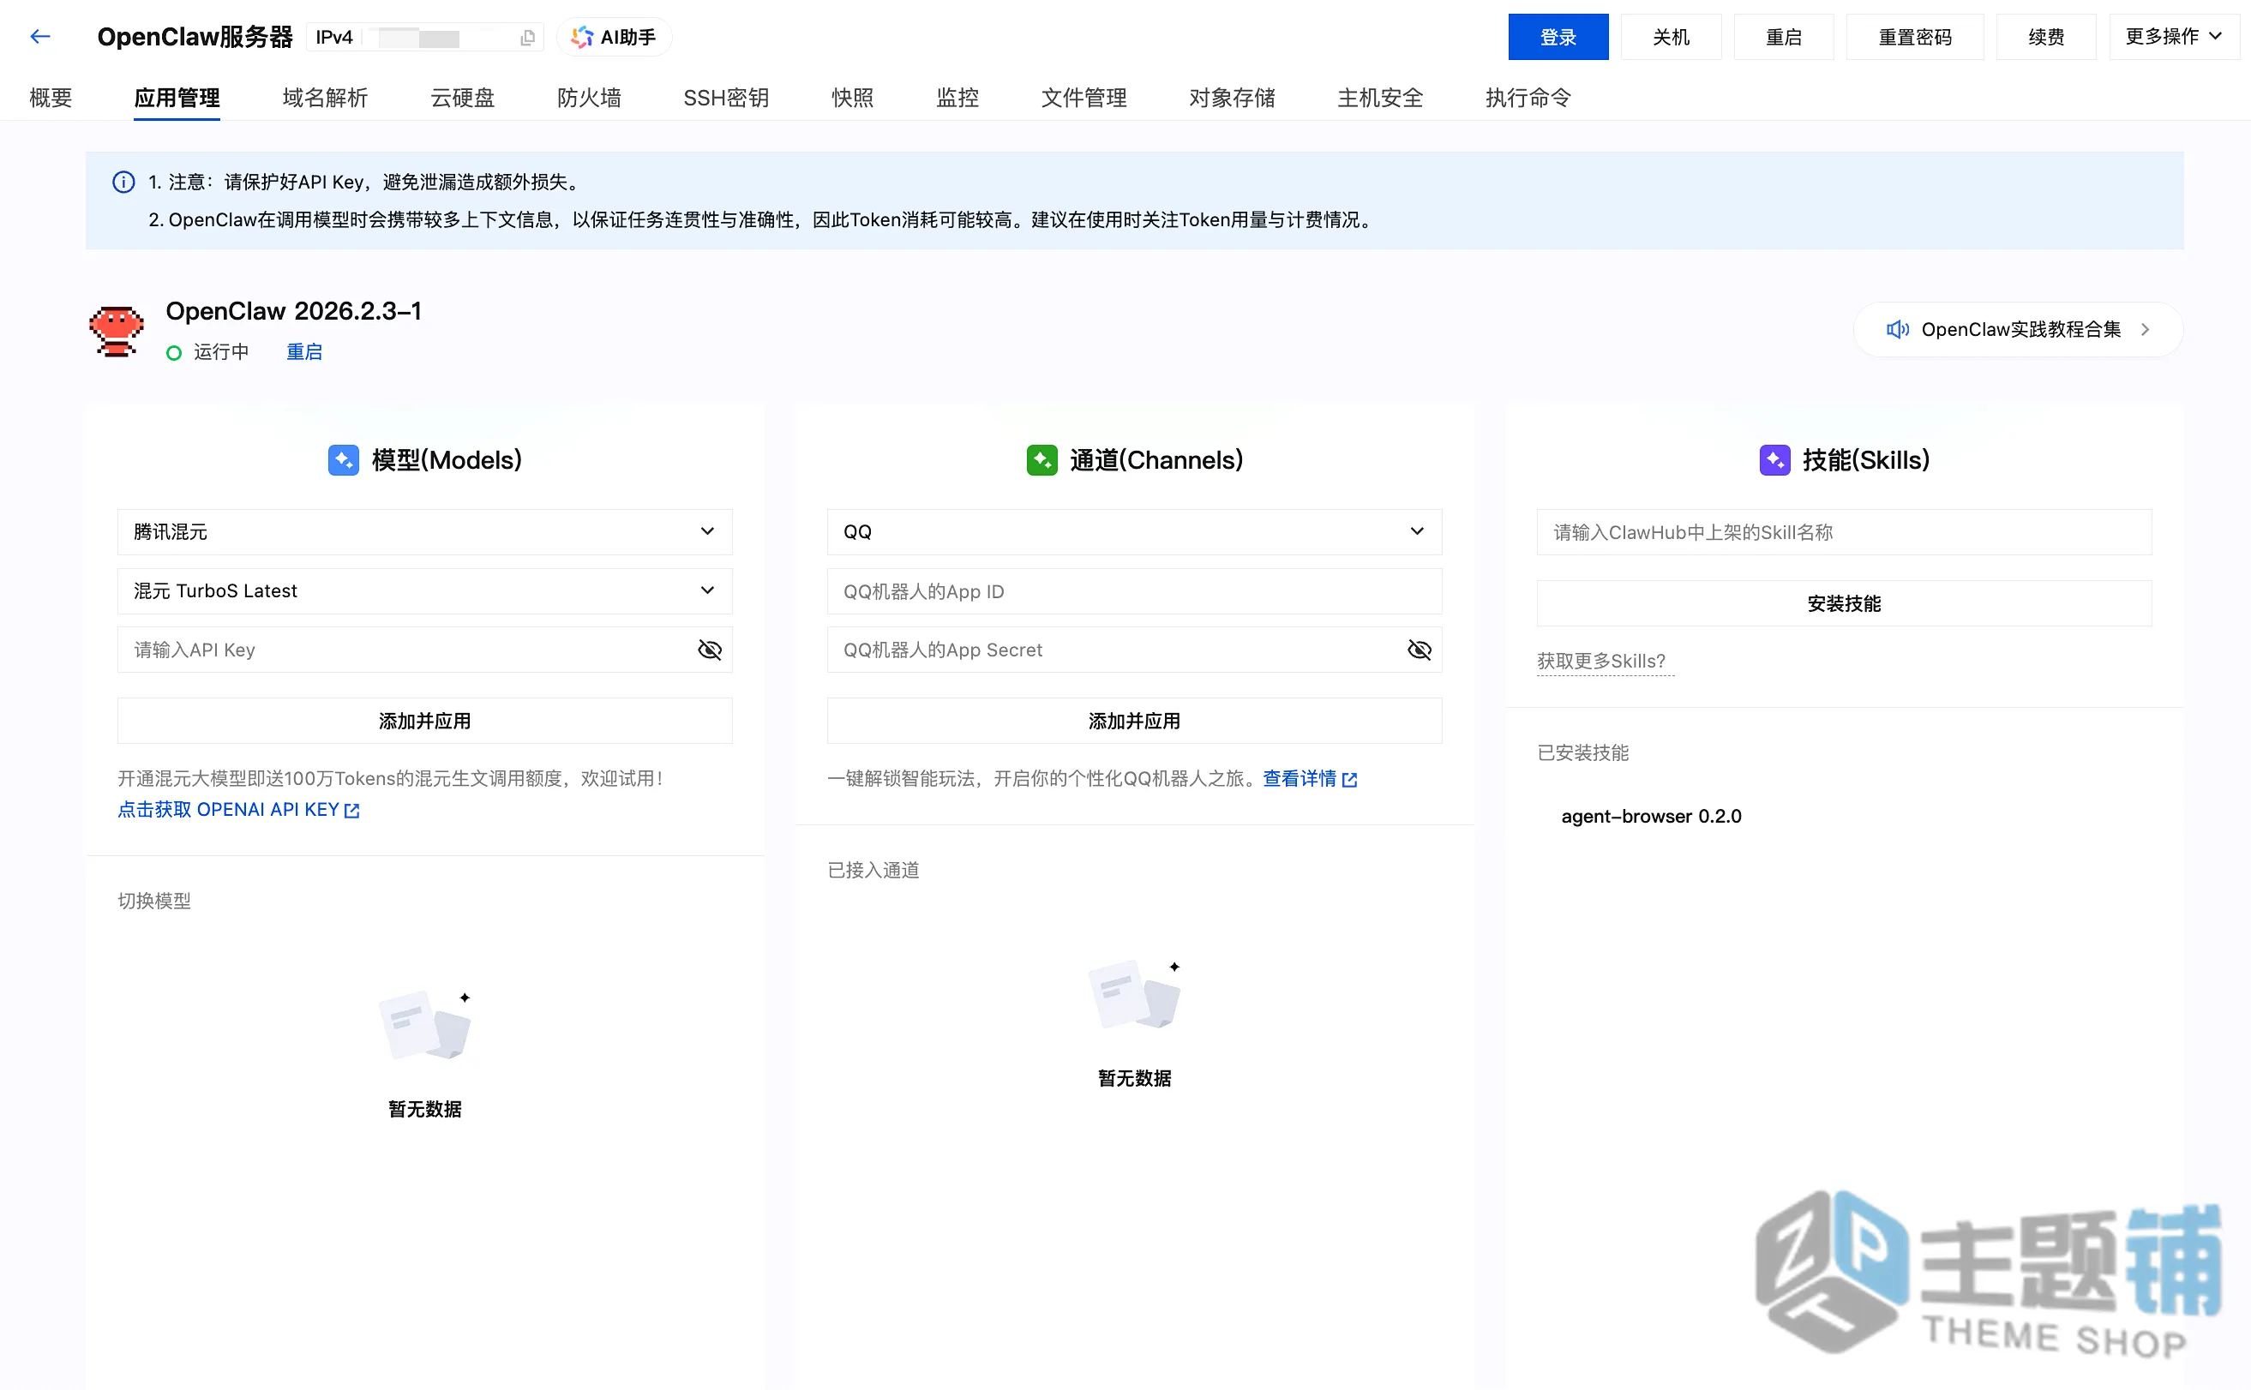Switch to the 云硬盘 tab
The height and width of the screenshot is (1390, 2251).
(463, 98)
